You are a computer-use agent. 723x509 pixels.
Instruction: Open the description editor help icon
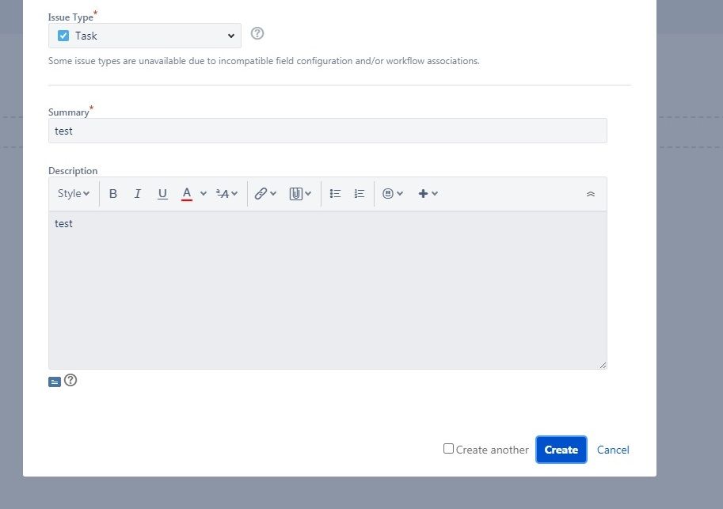70,381
